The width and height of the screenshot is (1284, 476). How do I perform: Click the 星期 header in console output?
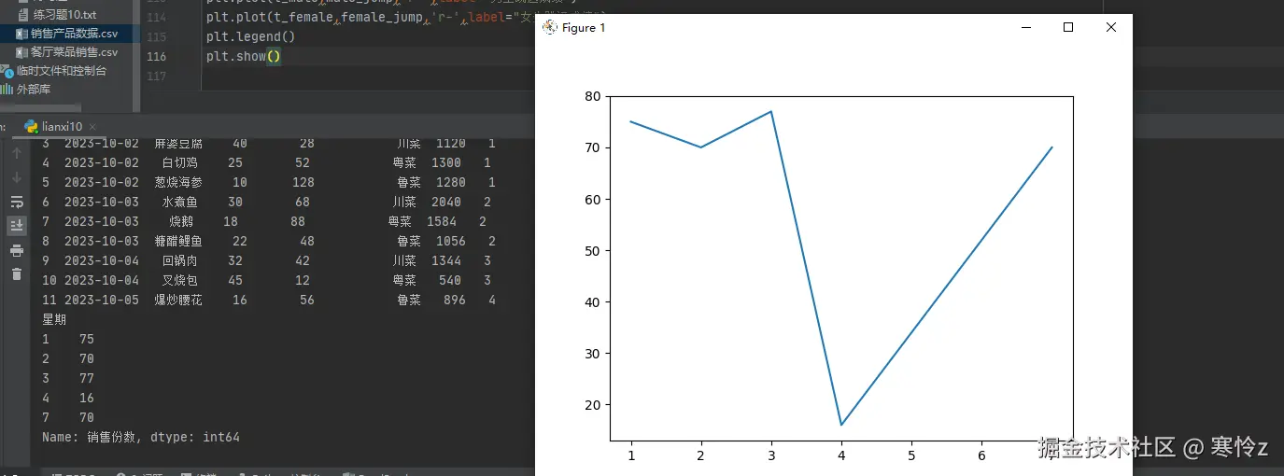click(54, 320)
